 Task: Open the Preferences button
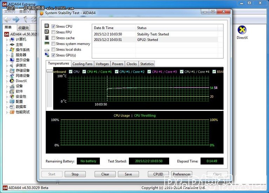point(182,174)
